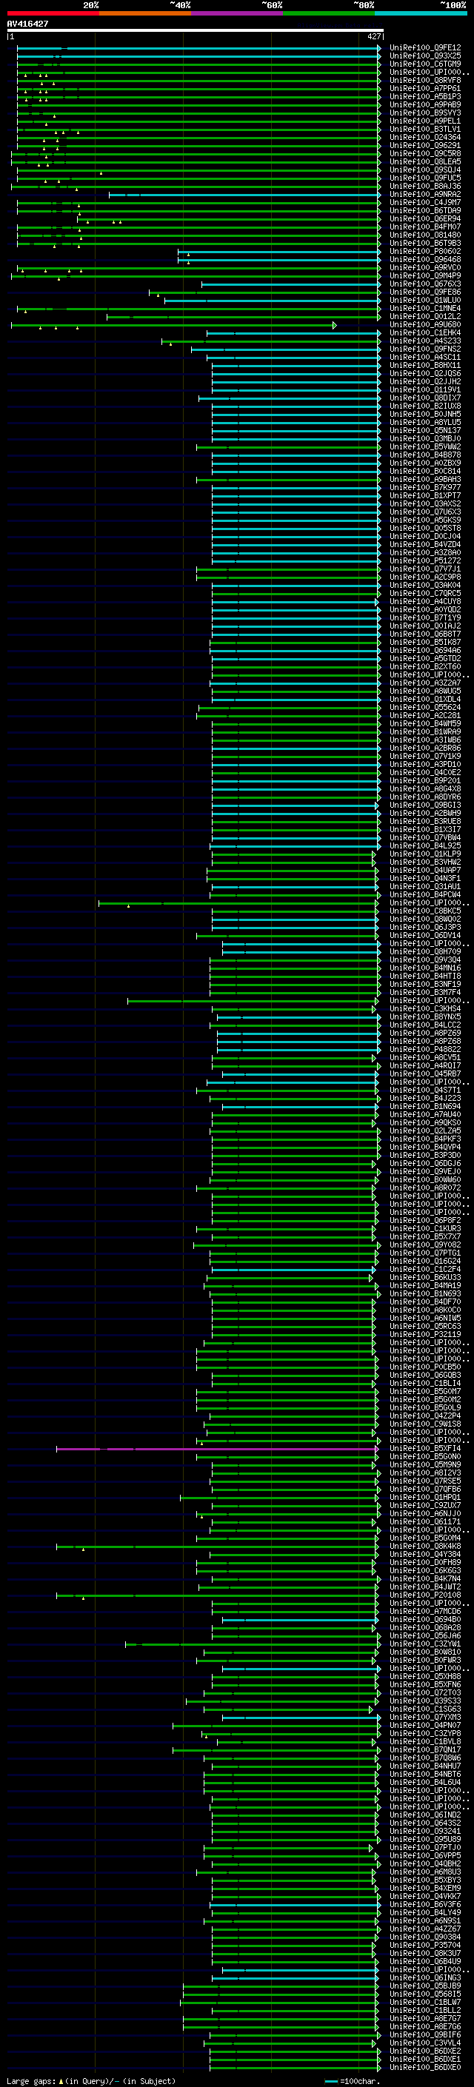Open UniRef100_A9NRA2 hit label
The width and height of the screenshot is (474, 2087).
click(x=425, y=195)
